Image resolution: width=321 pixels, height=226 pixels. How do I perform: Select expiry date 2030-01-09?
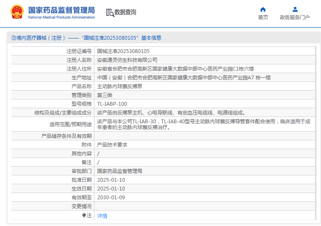coord(111,198)
